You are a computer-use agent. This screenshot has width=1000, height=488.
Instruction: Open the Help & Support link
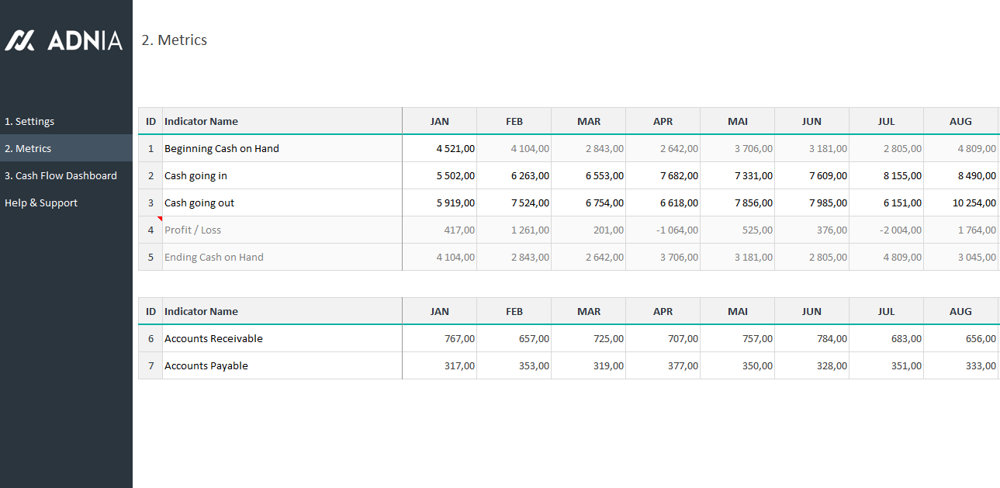point(41,202)
